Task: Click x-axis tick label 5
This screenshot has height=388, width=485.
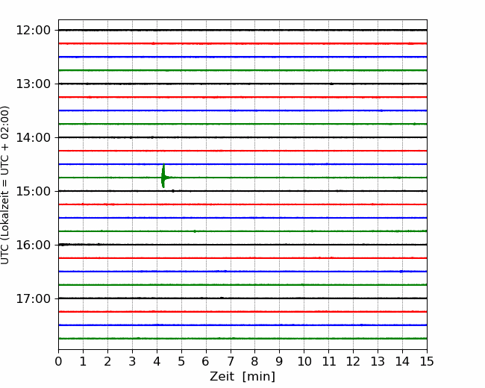Action: coord(181,361)
